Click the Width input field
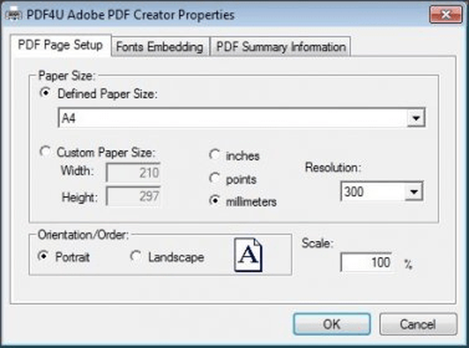This screenshot has width=469, height=348. point(133,173)
